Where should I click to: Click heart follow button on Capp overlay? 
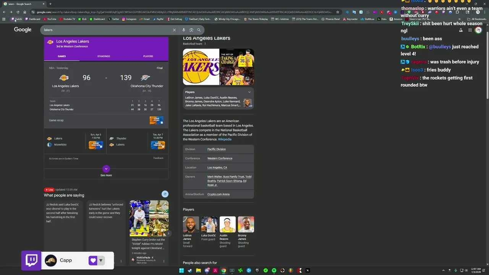[93, 260]
